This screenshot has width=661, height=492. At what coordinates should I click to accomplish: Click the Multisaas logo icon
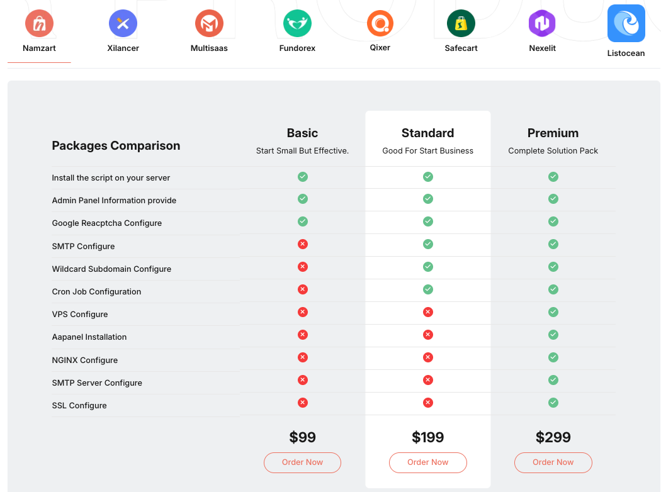(209, 24)
